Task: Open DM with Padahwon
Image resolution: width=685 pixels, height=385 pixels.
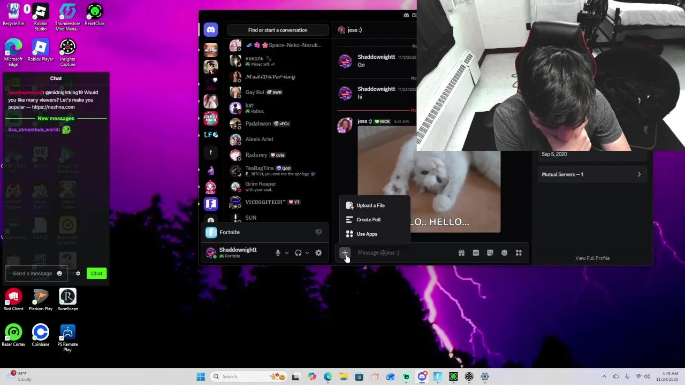Action: [278, 124]
